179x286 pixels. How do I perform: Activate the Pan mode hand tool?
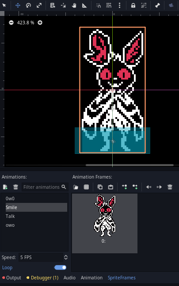(74, 5)
